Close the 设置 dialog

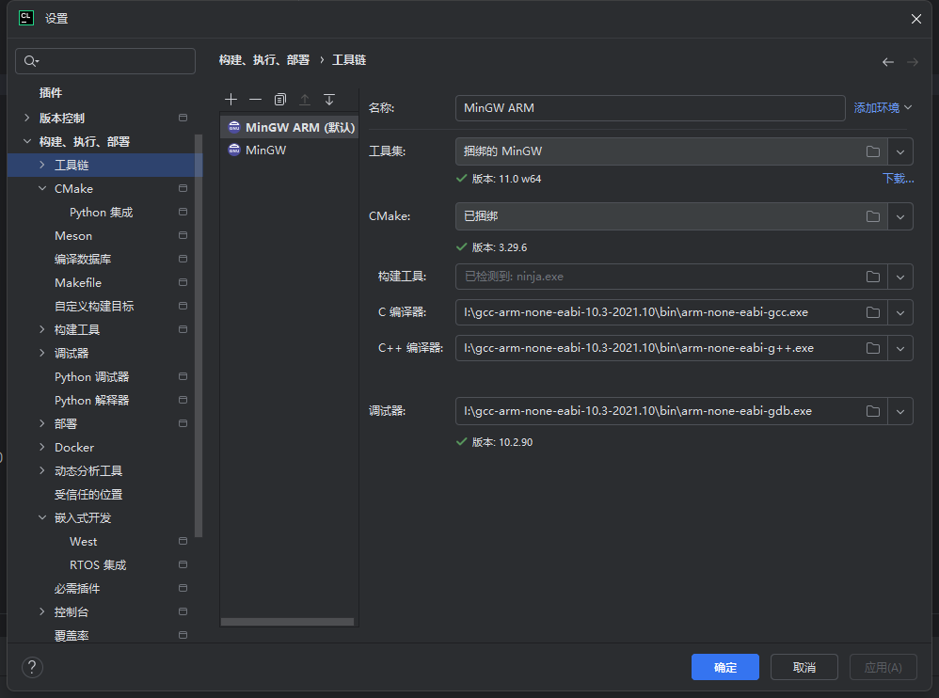pyautogui.click(x=915, y=19)
